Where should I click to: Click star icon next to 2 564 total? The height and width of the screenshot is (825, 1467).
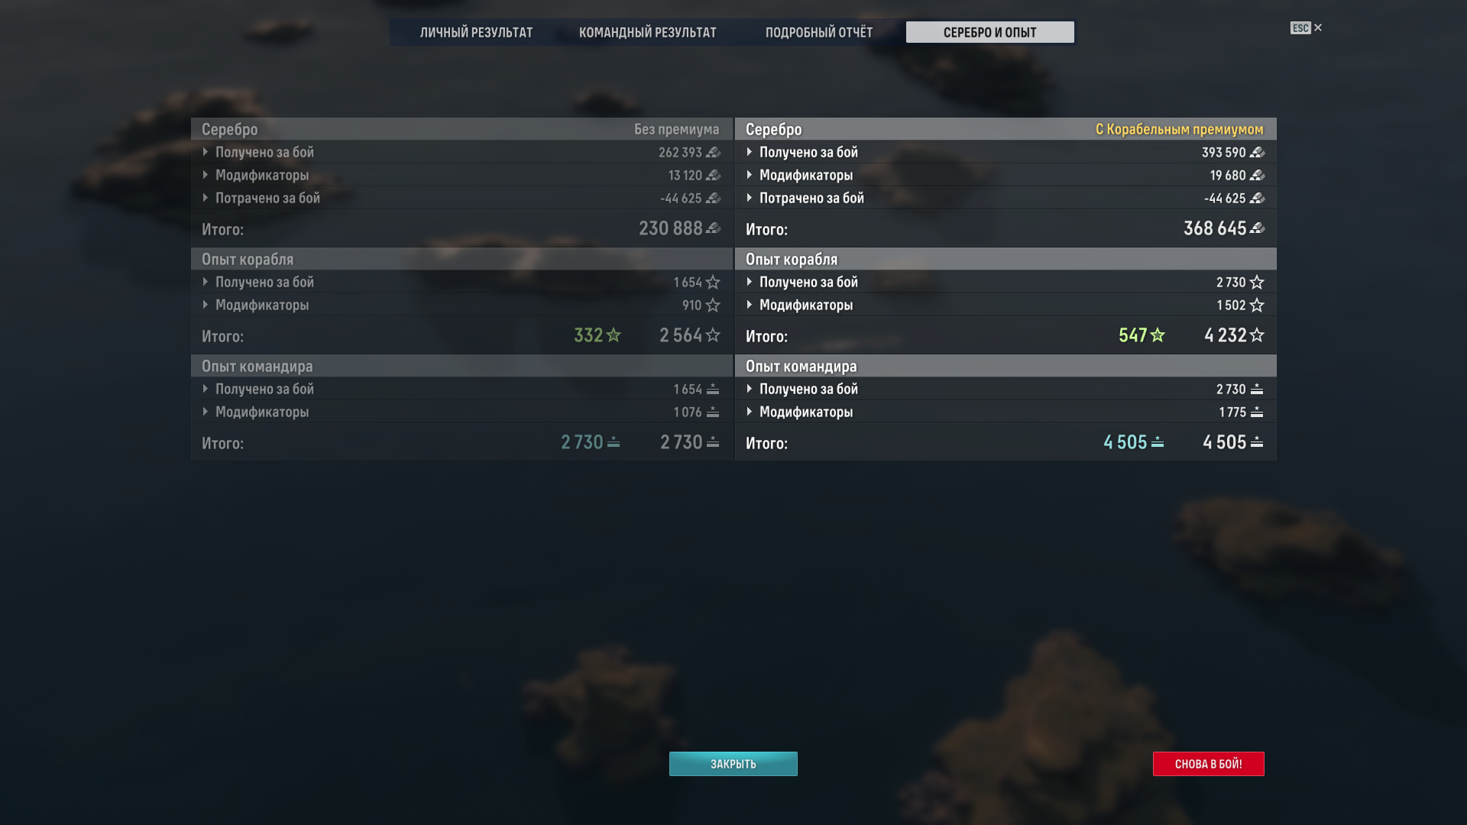point(713,335)
